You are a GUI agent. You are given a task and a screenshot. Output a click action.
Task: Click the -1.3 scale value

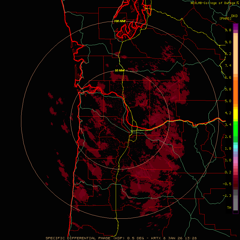(x=227, y=196)
